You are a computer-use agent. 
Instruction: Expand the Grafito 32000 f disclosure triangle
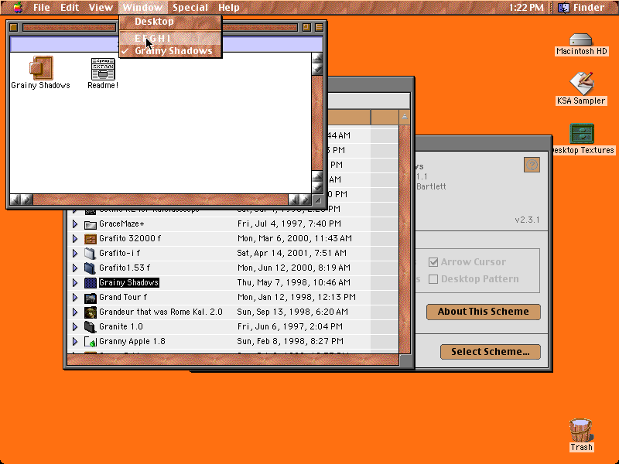75,239
